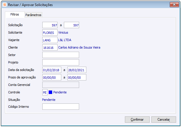The height and width of the screenshot is (127, 181).
Task: Click the empty Setor field
Action: [60, 55]
